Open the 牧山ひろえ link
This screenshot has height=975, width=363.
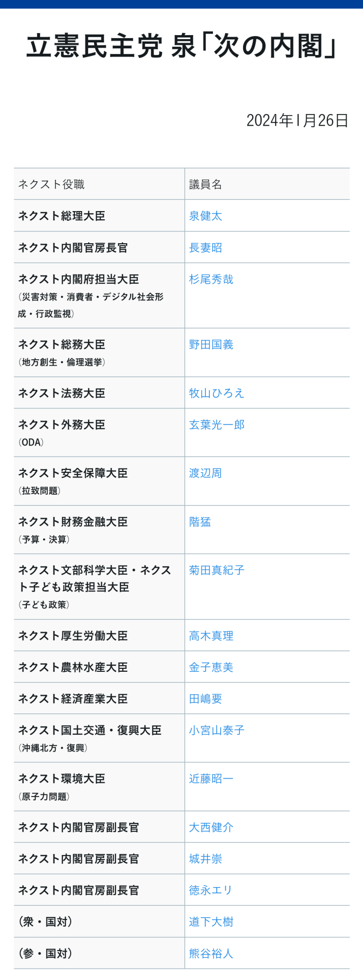(x=216, y=393)
